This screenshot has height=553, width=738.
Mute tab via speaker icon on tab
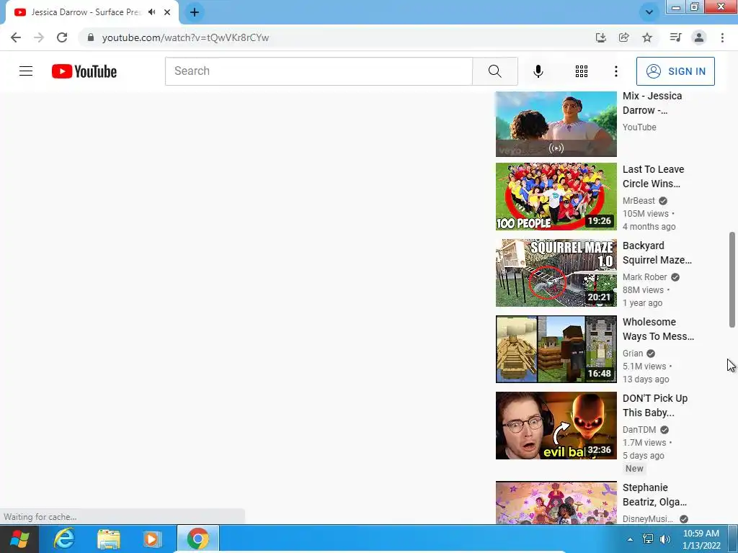[151, 12]
